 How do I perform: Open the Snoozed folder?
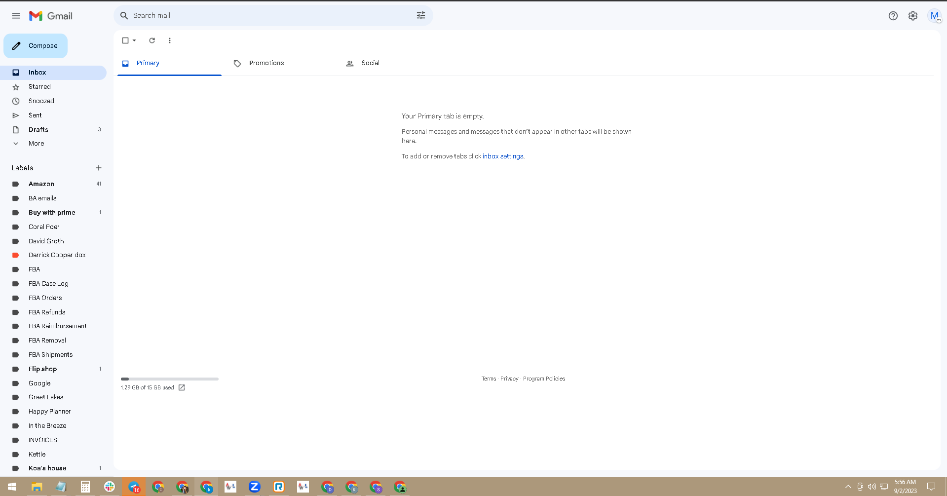pyautogui.click(x=53, y=101)
